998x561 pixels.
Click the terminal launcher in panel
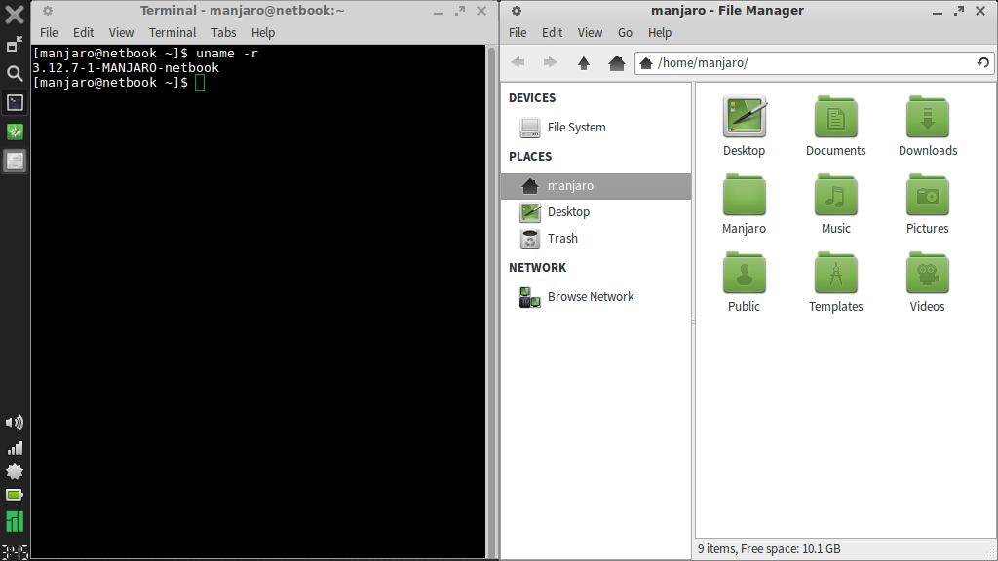[15, 102]
